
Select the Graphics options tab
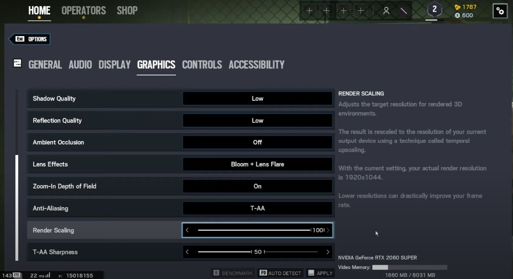click(156, 64)
